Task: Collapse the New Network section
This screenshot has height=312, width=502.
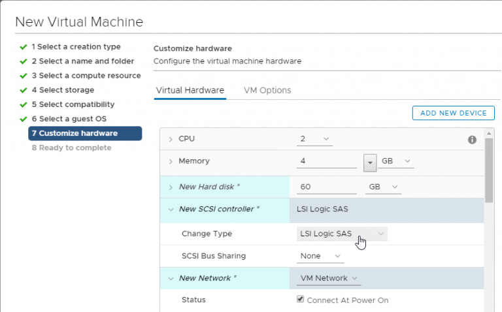Action: 171,279
